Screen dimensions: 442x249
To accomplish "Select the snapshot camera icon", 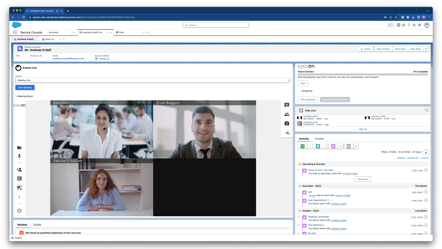I will click(x=286, y=123).
